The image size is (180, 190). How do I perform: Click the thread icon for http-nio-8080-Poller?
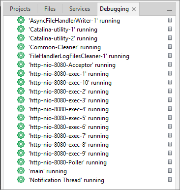tap(21, 162)
